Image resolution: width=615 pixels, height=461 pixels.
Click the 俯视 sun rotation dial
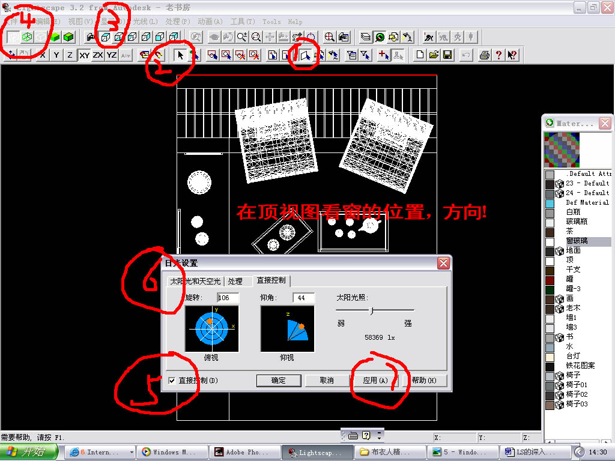212,328
